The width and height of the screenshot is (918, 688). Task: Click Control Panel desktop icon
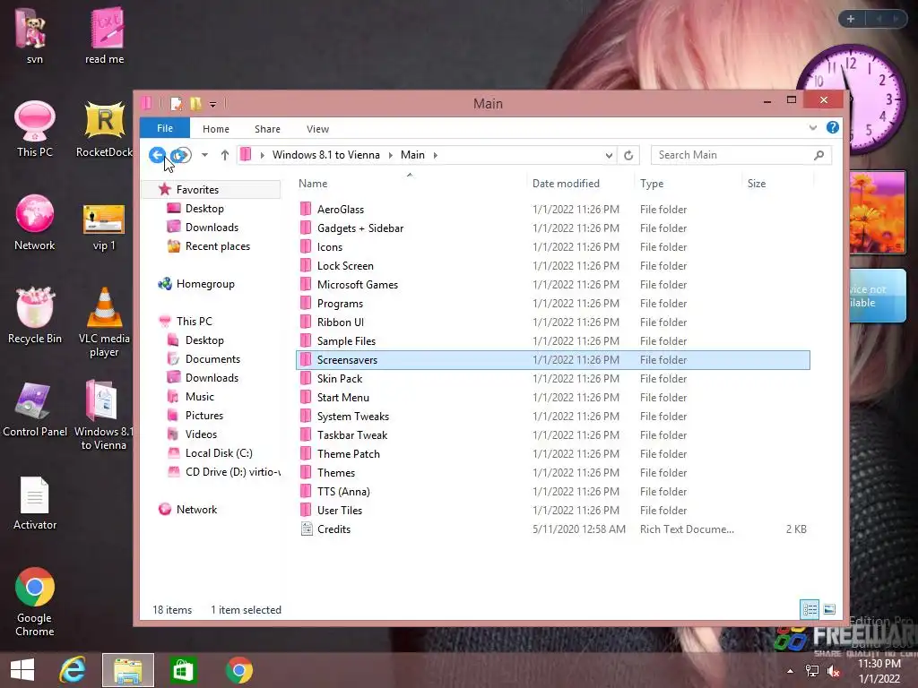35,408
